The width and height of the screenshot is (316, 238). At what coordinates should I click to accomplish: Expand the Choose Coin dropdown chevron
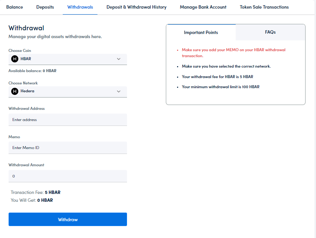119,59
